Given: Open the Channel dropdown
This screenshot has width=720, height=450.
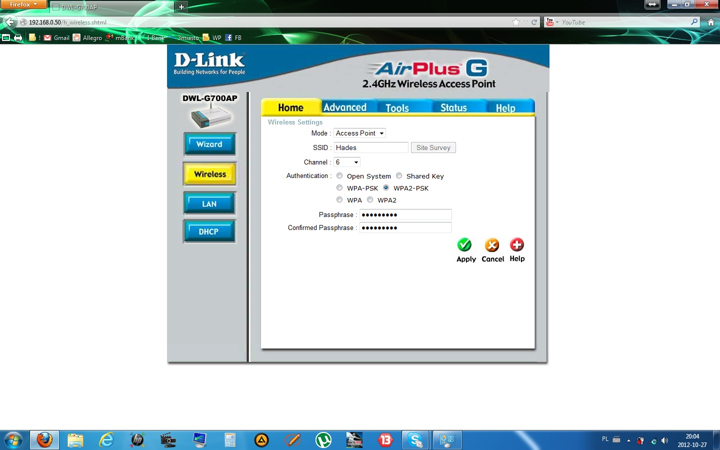Looking at the screenshot, I should [347, 162].
